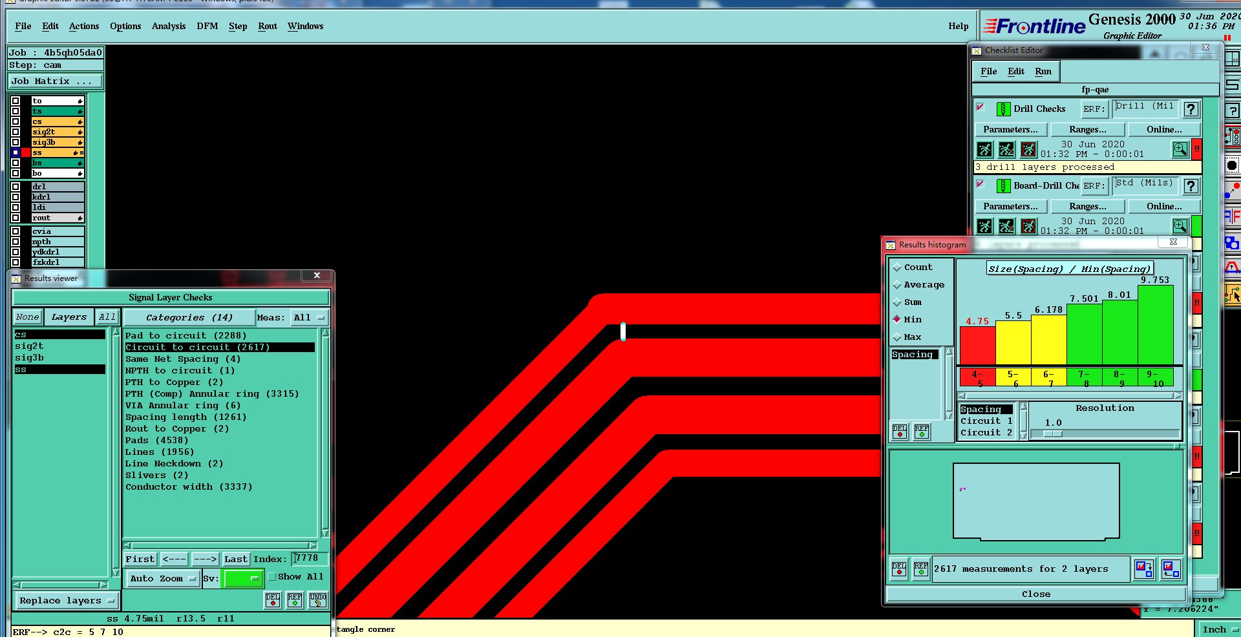Image resolution: width=1241 pixels, height=637 pixels.
Task: Open results viewer magnifier for Drill Checks
Action: (1180, 150)
